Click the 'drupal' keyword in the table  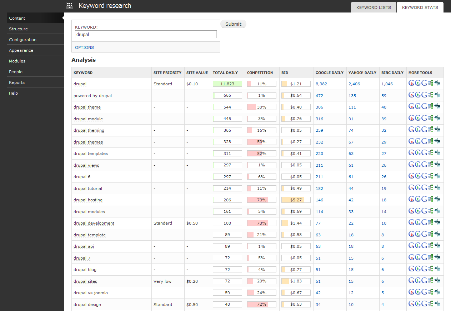(80, 84)
